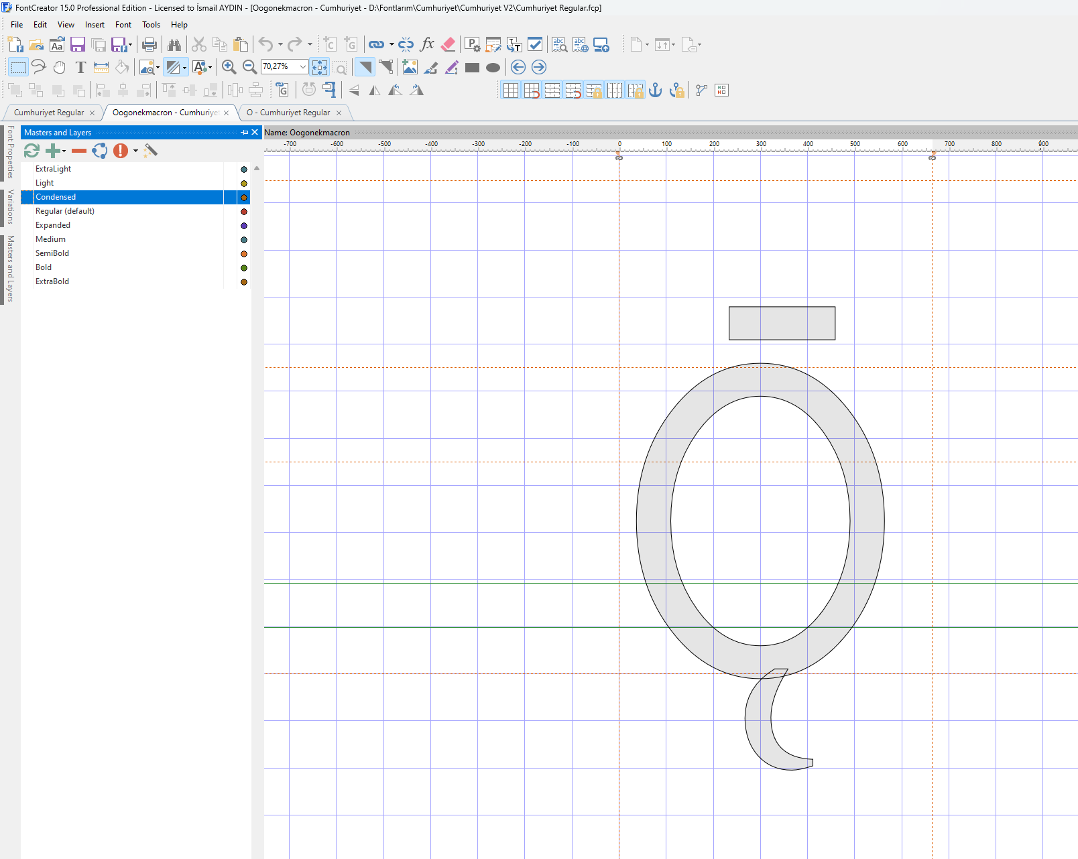Expand the add master dropdown arrow
Viewport: 1078px width, 859px height.
(64, 151)
